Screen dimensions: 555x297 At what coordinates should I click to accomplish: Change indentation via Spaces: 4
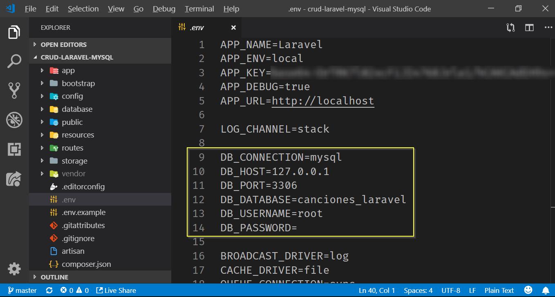tap(418, 290)
